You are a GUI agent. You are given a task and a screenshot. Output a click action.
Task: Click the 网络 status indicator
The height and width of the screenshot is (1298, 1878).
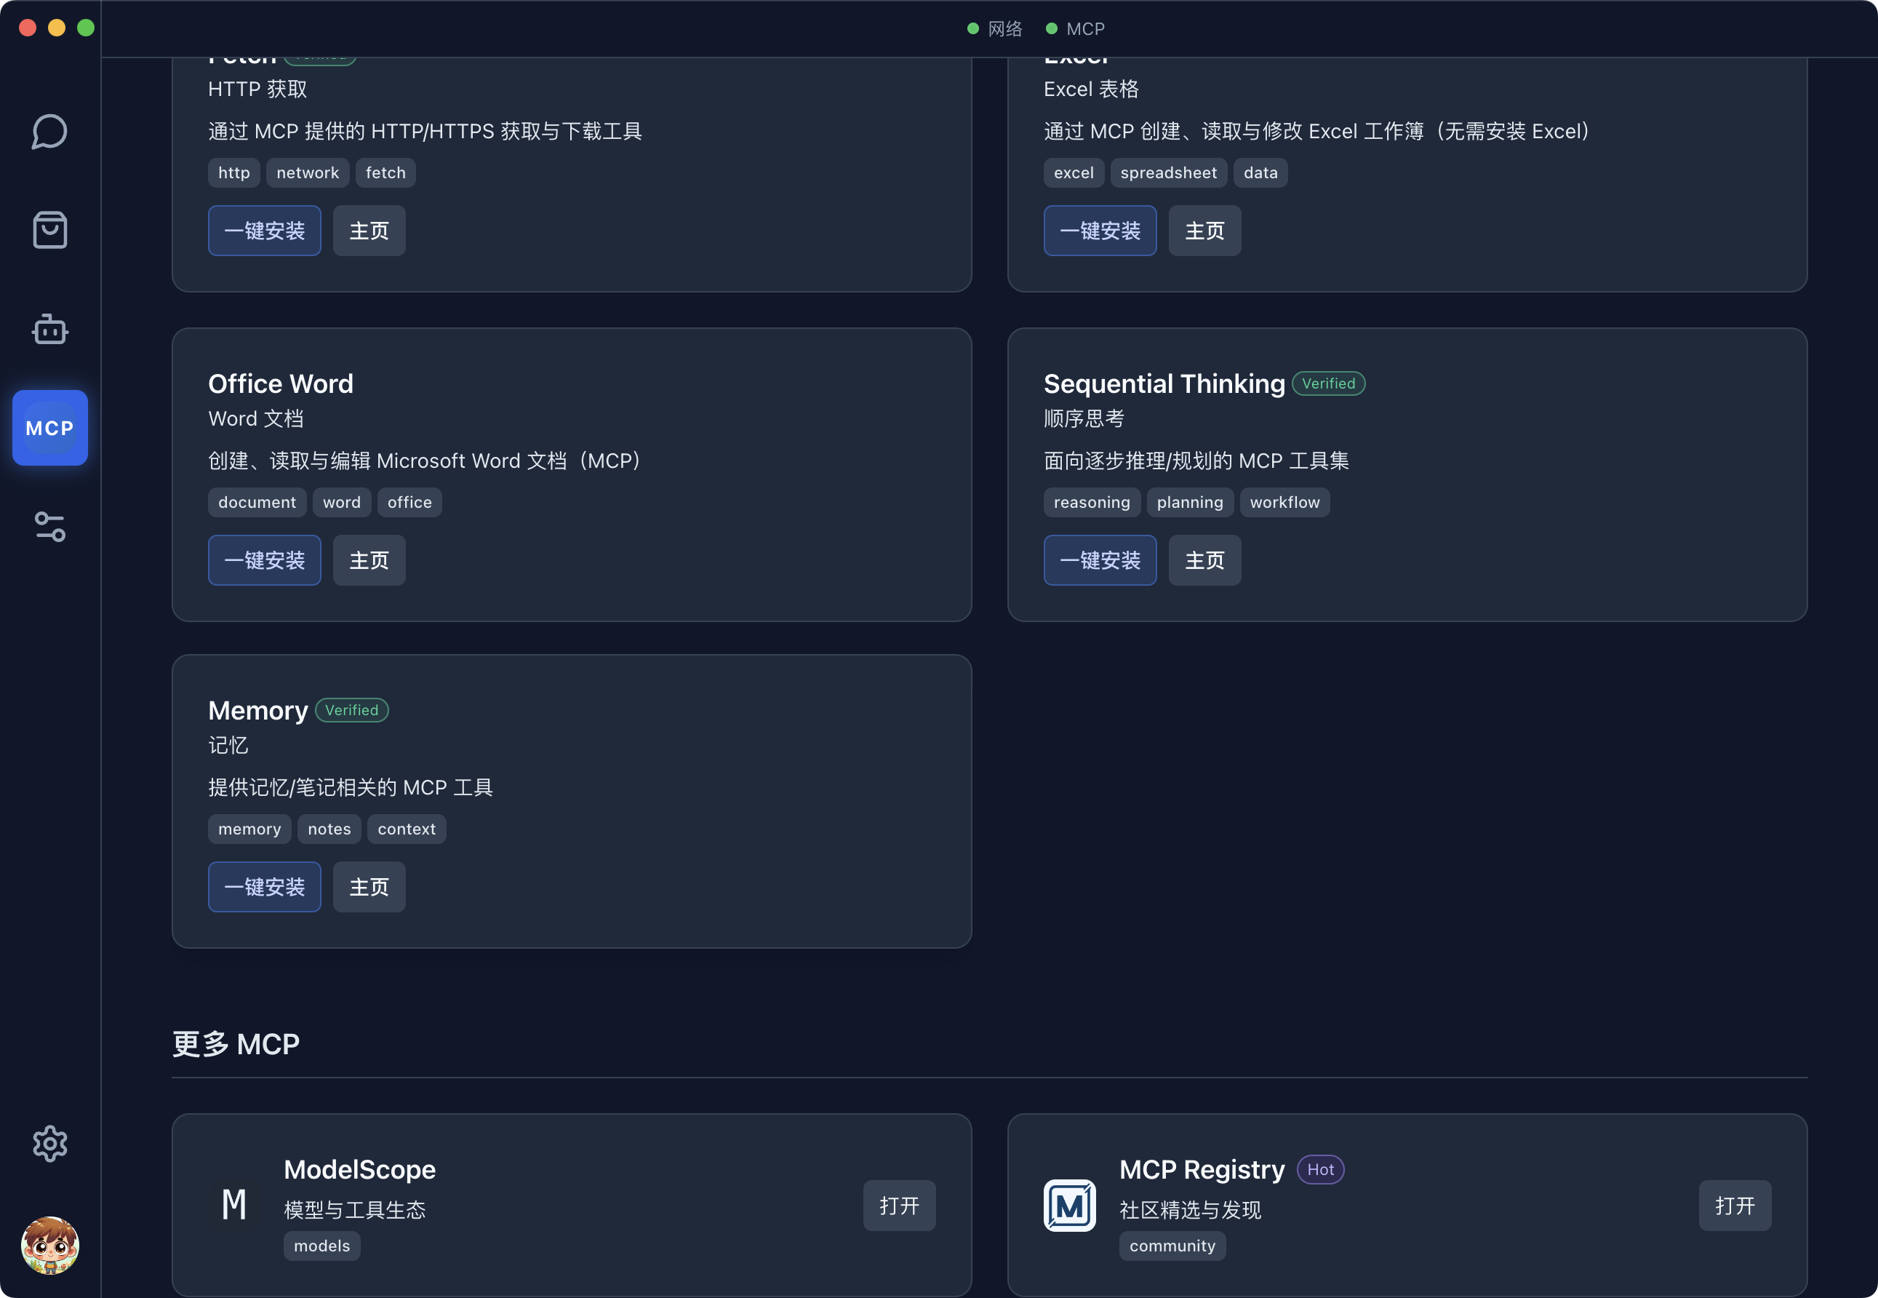[995, 29]
